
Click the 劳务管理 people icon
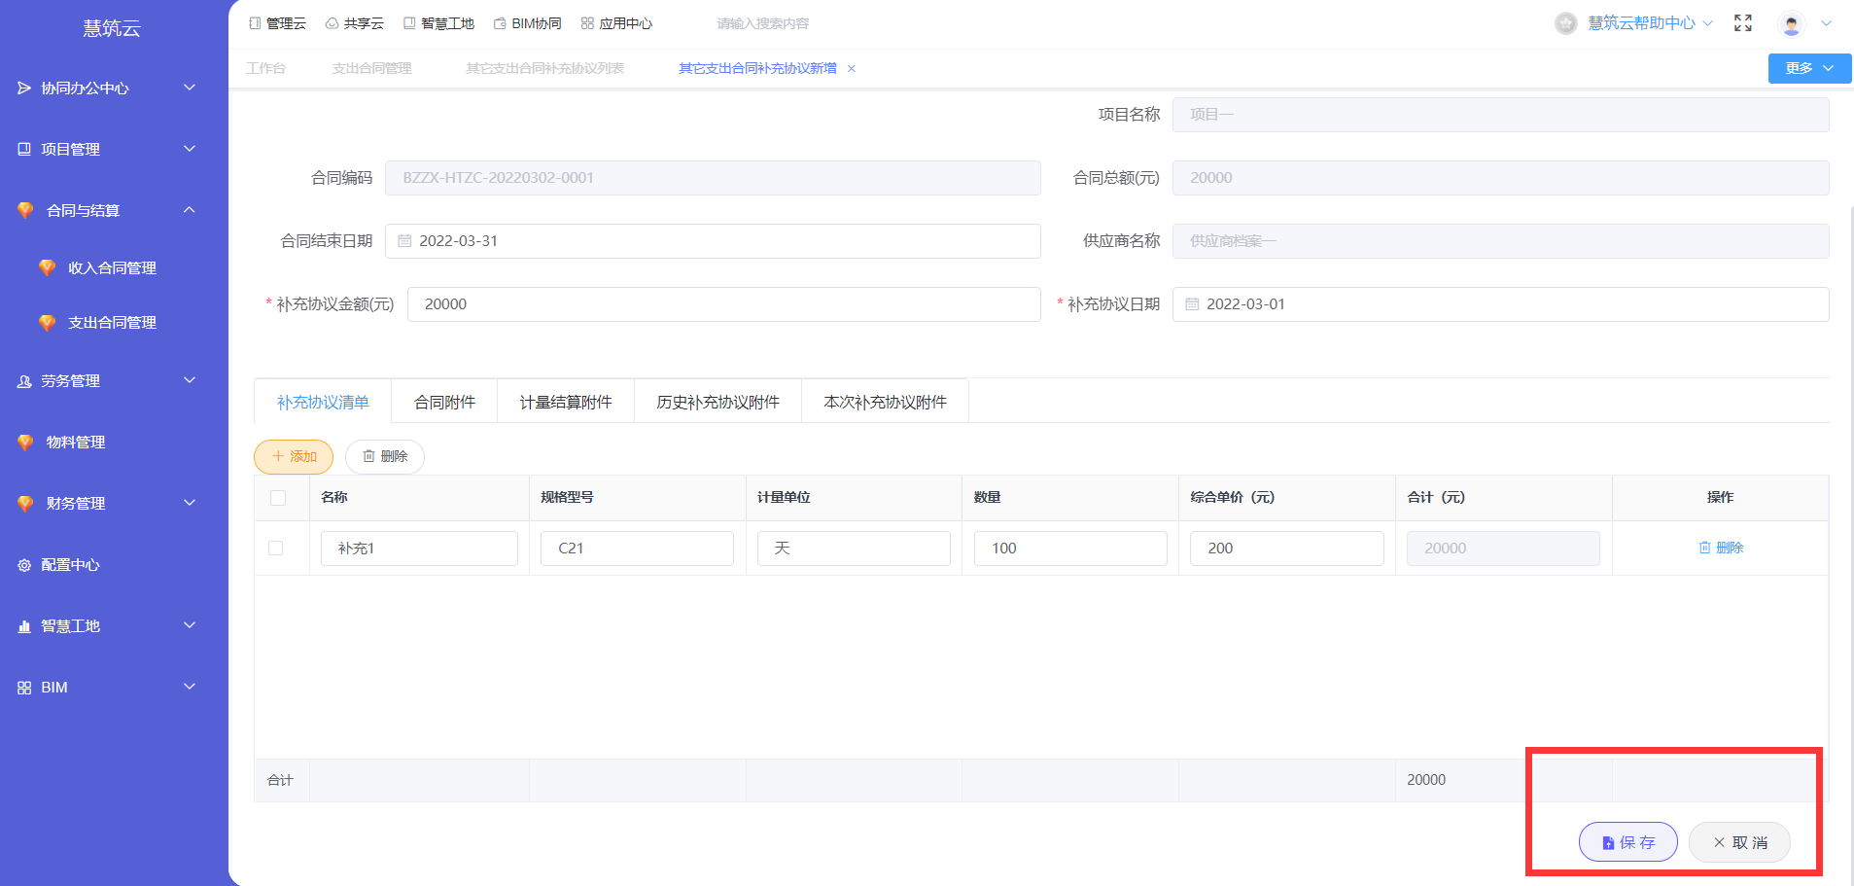[24, 381]
